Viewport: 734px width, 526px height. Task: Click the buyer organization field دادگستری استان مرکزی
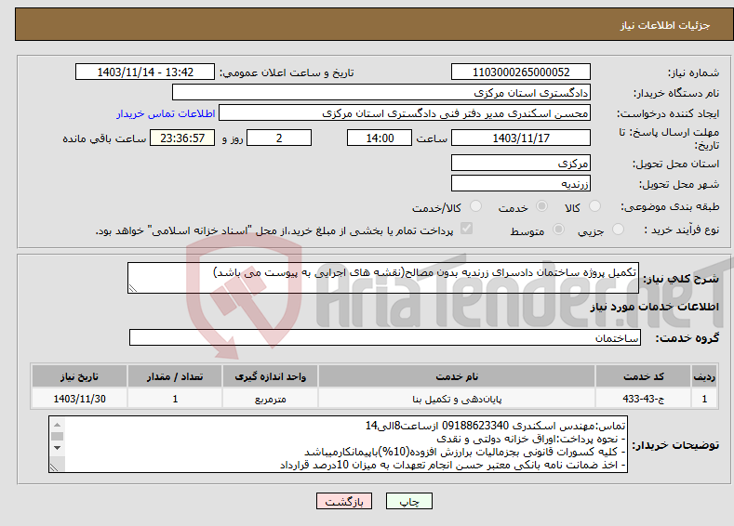(381, 93)
